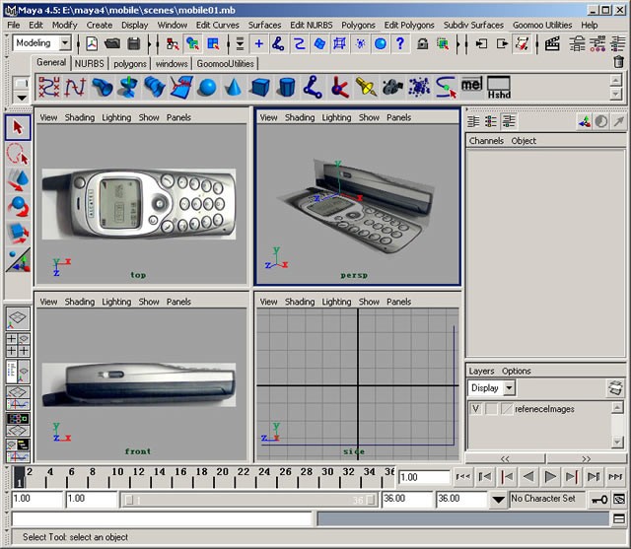Click the Loft shelf icon
Image resolution: width=631 pixels, height=549 pixels.
pyautogui.click(x=155, y=88)
